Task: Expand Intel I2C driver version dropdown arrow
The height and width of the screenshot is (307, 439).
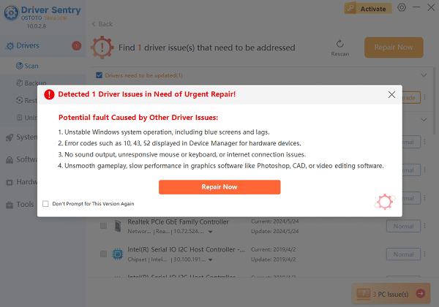Action: point(210,260)
